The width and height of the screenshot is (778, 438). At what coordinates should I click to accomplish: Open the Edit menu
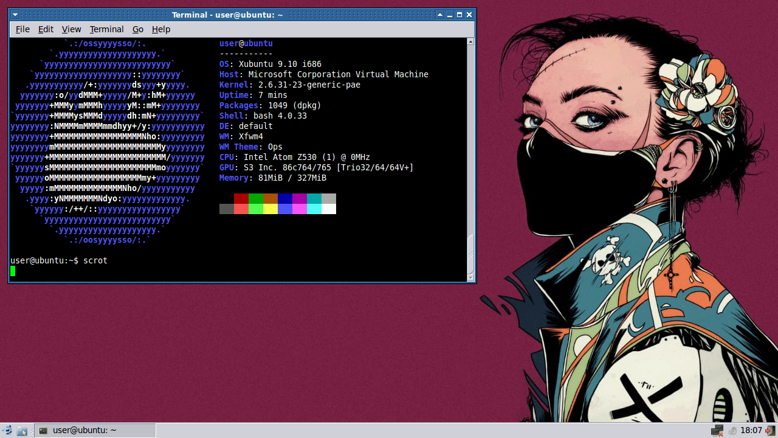(x=46, y=29)
